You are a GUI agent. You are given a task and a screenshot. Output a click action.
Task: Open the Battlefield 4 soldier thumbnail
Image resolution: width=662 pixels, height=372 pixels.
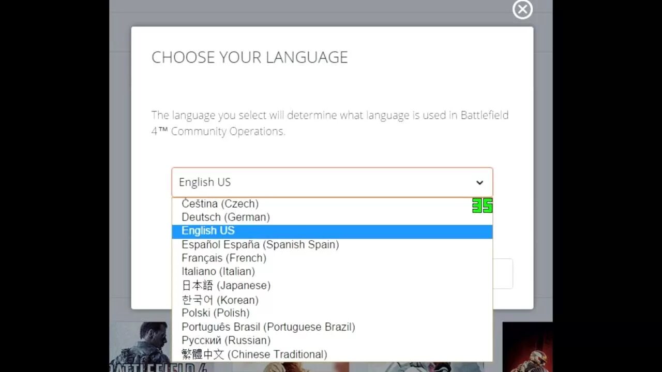(141, 347)
